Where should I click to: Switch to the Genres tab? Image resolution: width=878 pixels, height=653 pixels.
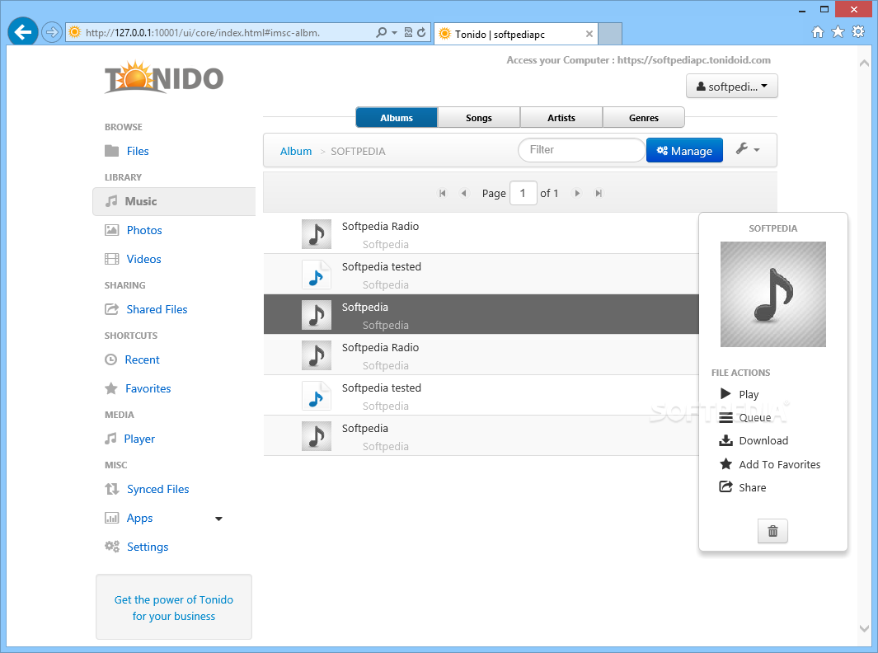tap(643, 118)
